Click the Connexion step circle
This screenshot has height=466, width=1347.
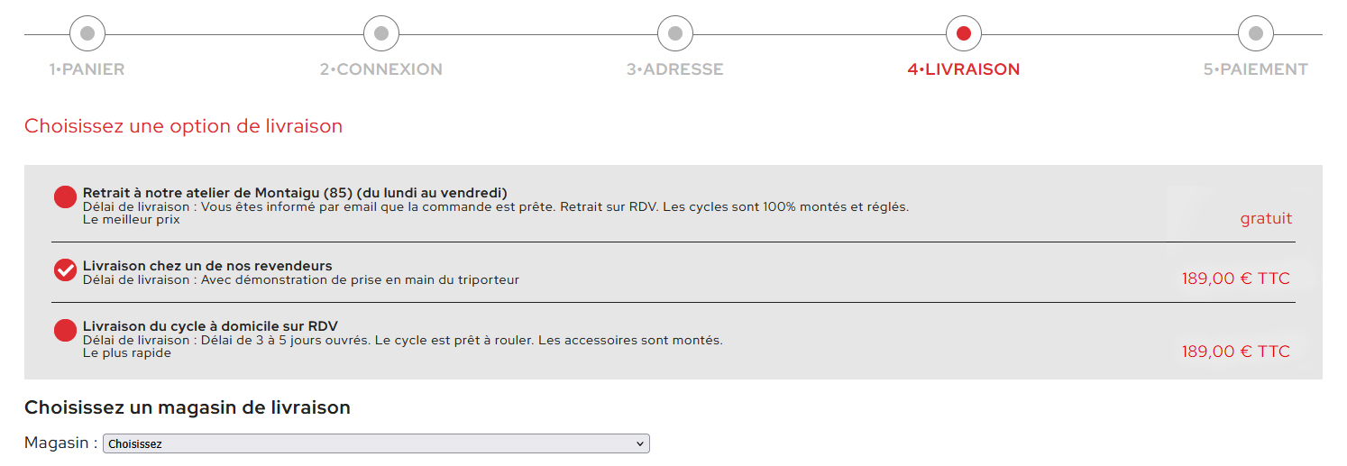(381, 34)
